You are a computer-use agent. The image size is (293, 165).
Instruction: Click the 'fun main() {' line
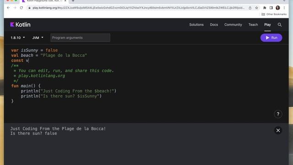(26, 86)
